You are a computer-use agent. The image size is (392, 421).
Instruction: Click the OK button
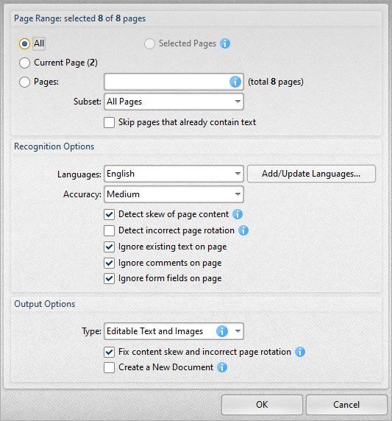(262, 405)
